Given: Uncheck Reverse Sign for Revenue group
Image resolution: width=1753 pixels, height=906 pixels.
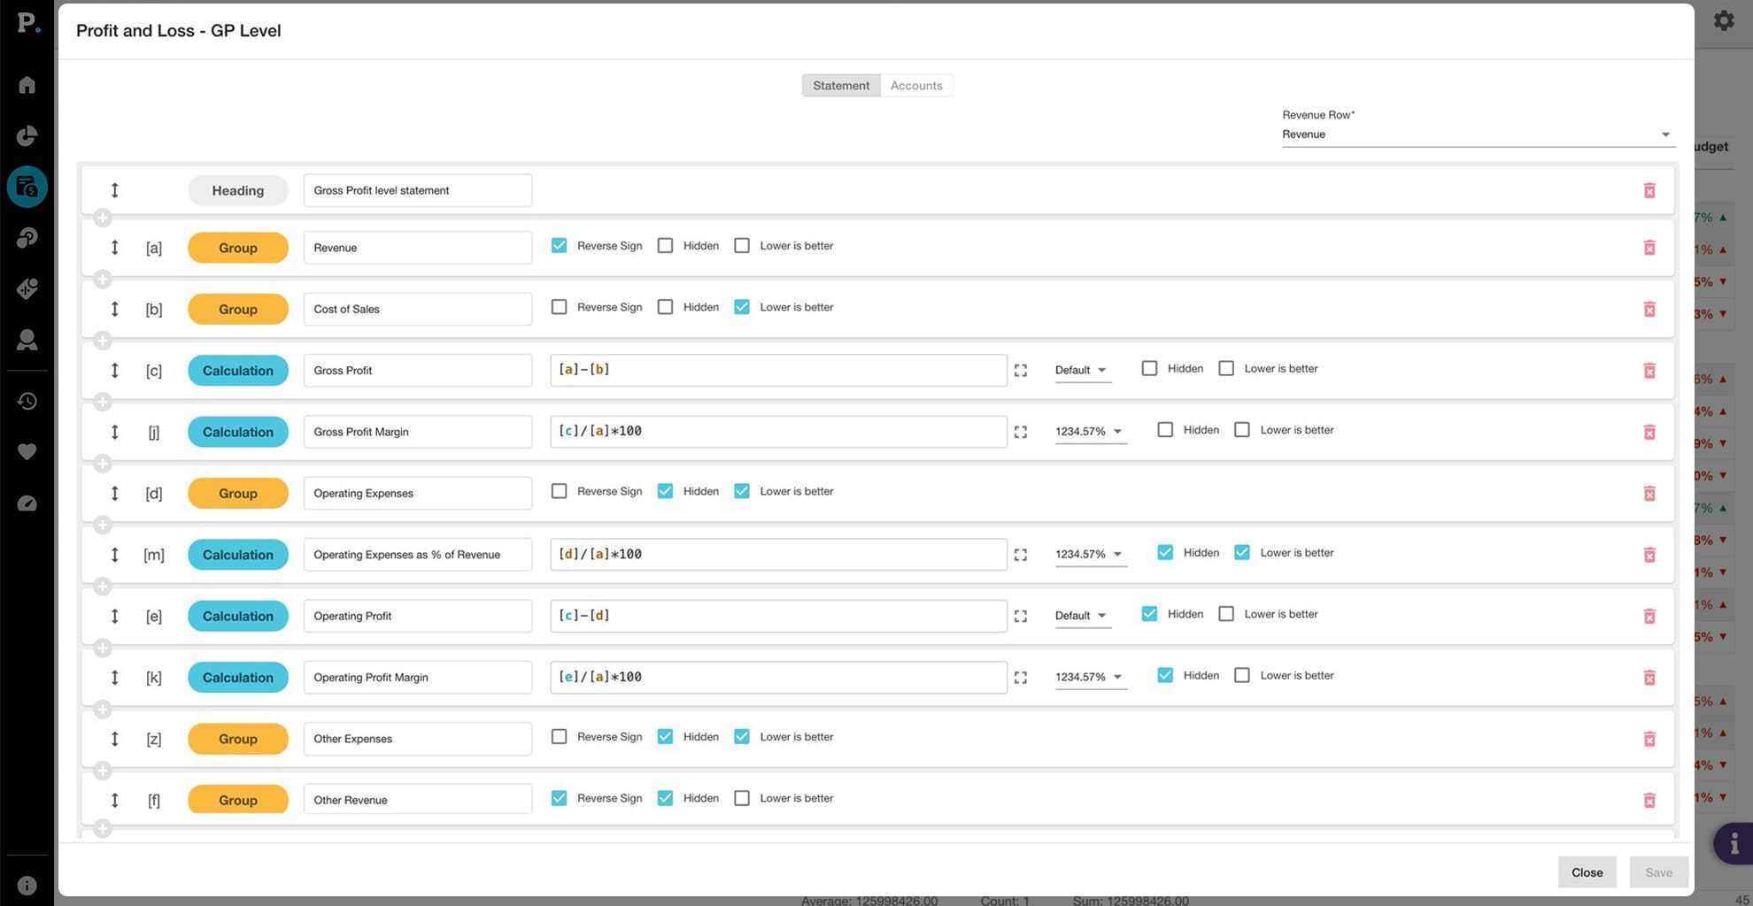Looking at the screenshot, I should click(559, 246).
